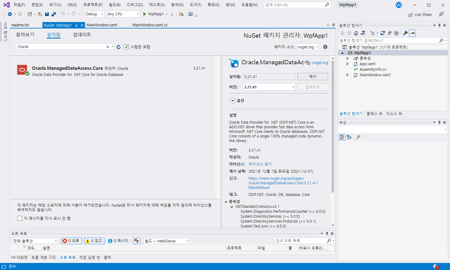Image resolution: width=450 pixels, height=270 pixels.
Task: Click the Uninstall button for the package
Action: [312, 77]
